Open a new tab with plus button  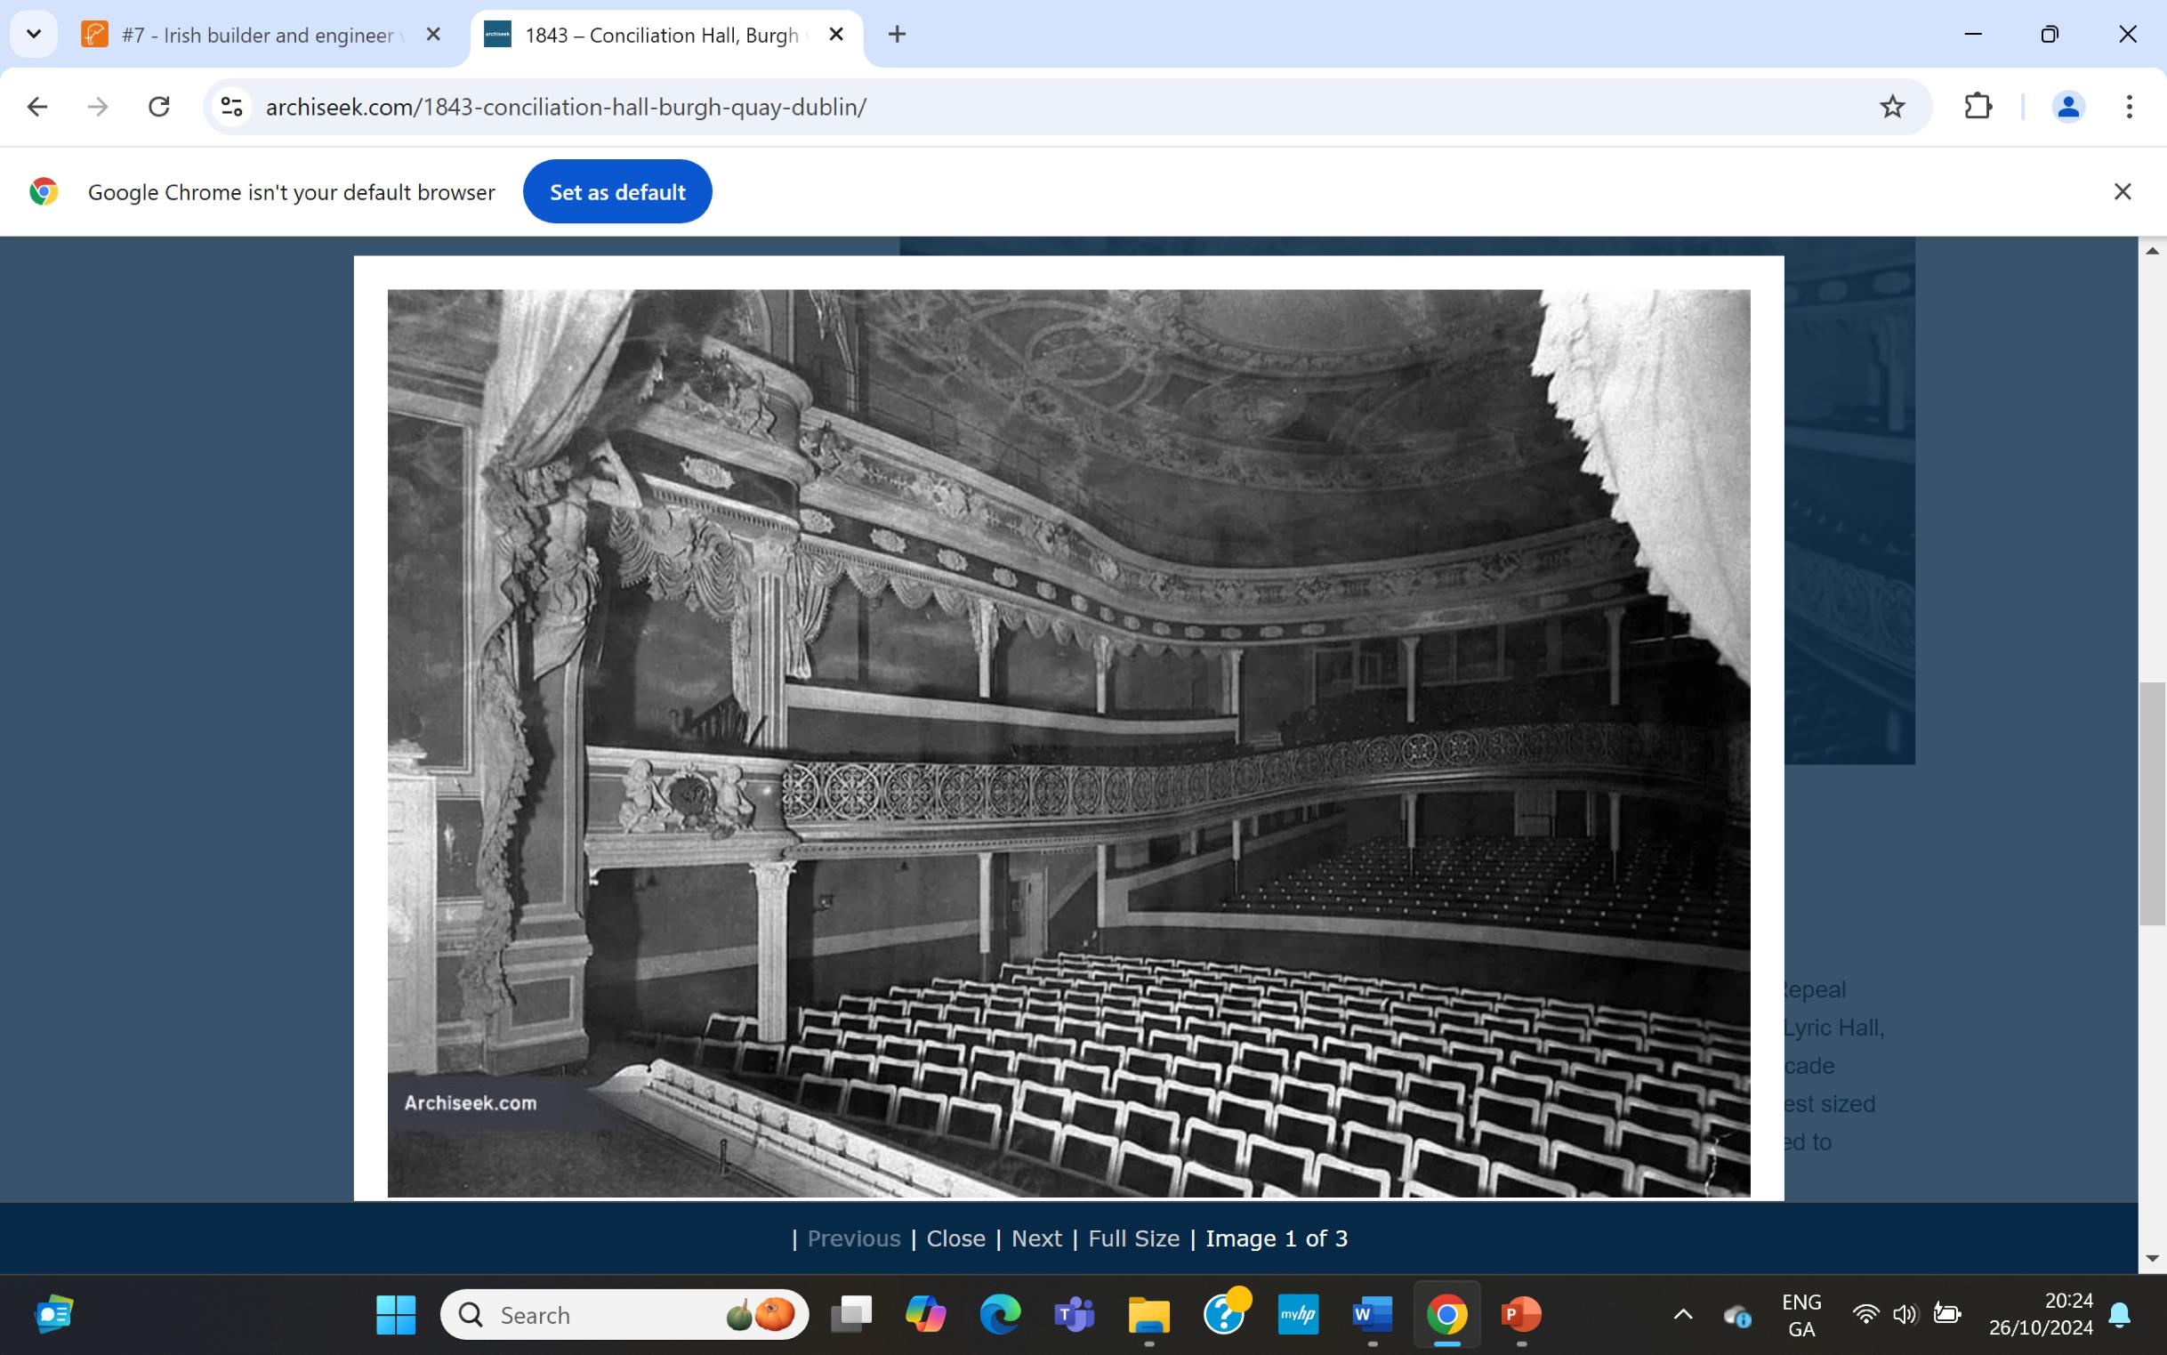tap(897, 34)
